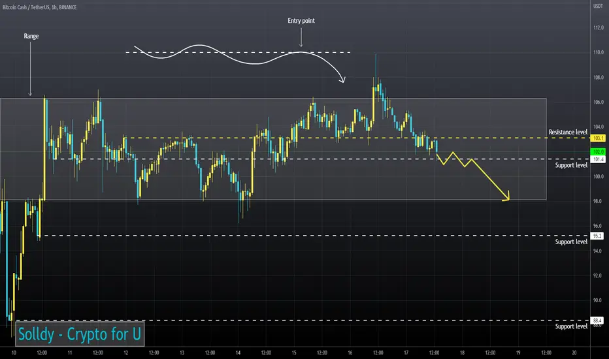Click the white 101.4 price label
Screen dimensions: 609x359
click(x=597, y=159)
